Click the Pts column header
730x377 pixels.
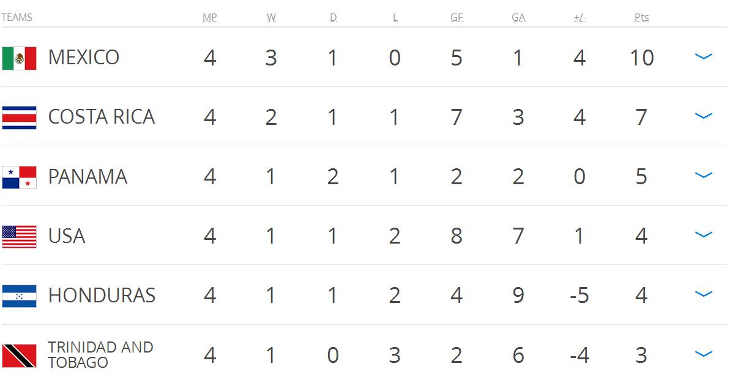641,17
